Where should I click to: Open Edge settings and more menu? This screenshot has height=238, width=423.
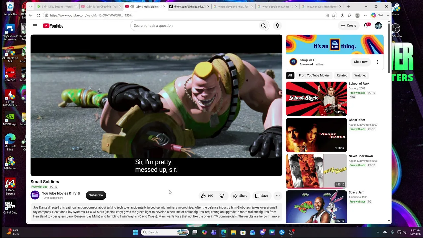[365, 15]
